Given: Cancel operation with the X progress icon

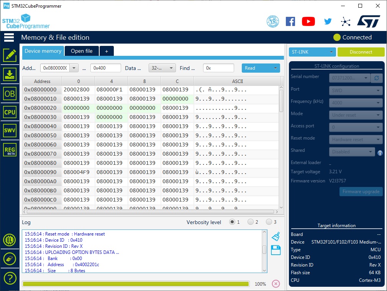Looking at the screenshot, I should coord(275,284).
